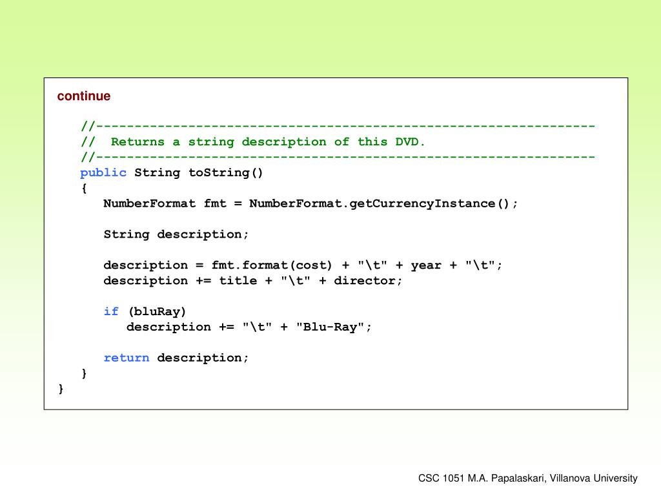Click the red 'continue' heading
The width and height of the screenshot is (661, 496).
(x=83, y=96)
